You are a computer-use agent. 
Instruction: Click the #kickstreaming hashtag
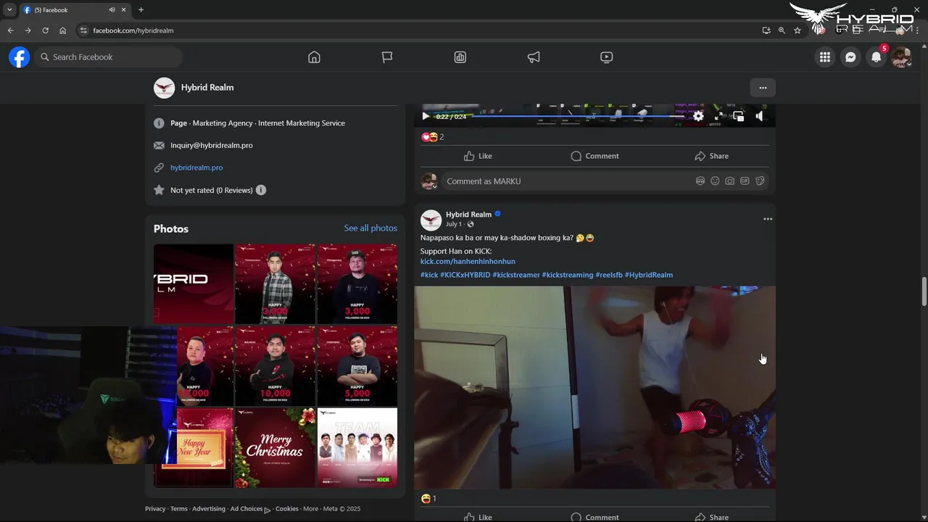tap(568, 275)
